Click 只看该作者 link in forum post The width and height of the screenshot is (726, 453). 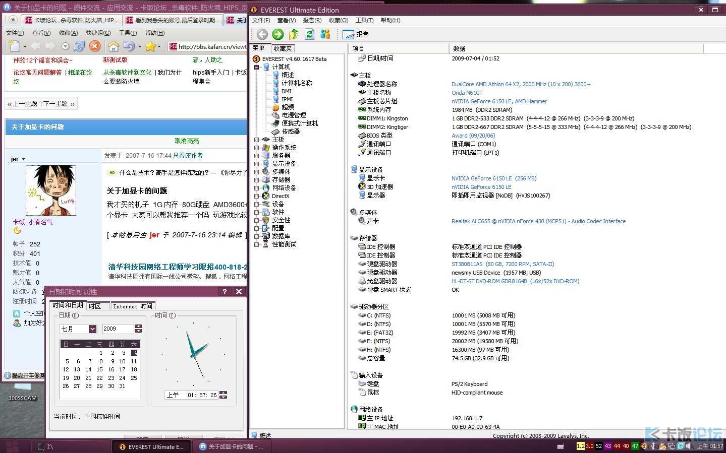pos(188,156)
